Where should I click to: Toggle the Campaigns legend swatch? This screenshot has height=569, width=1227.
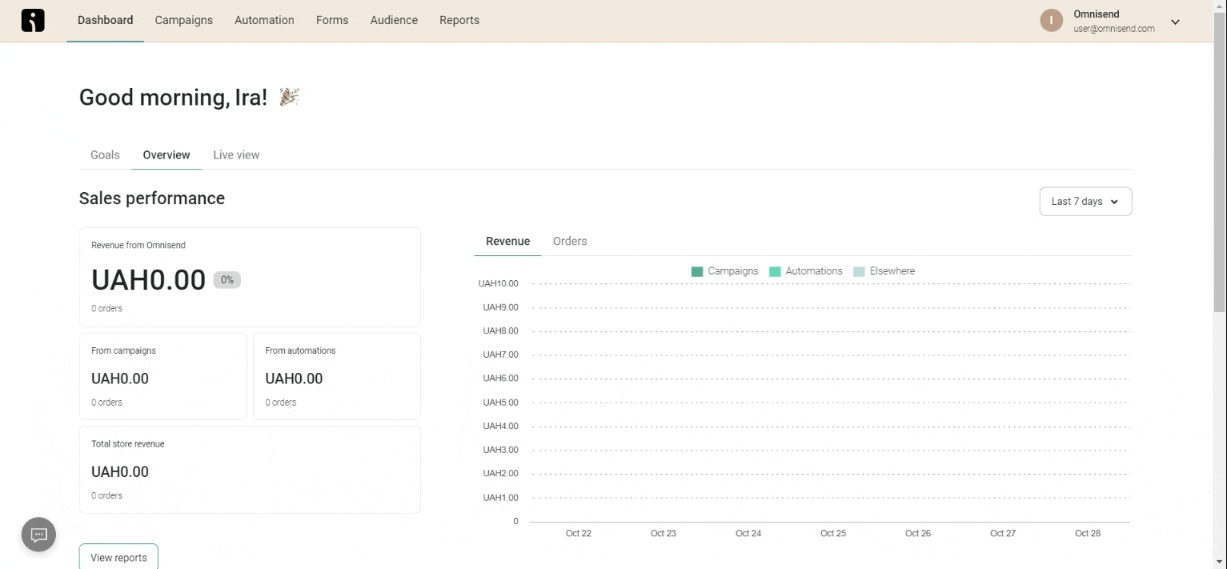(x=697, y=272)
